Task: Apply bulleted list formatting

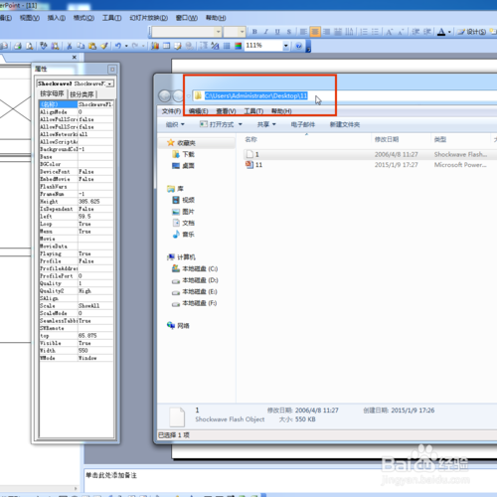Action: 375,32
